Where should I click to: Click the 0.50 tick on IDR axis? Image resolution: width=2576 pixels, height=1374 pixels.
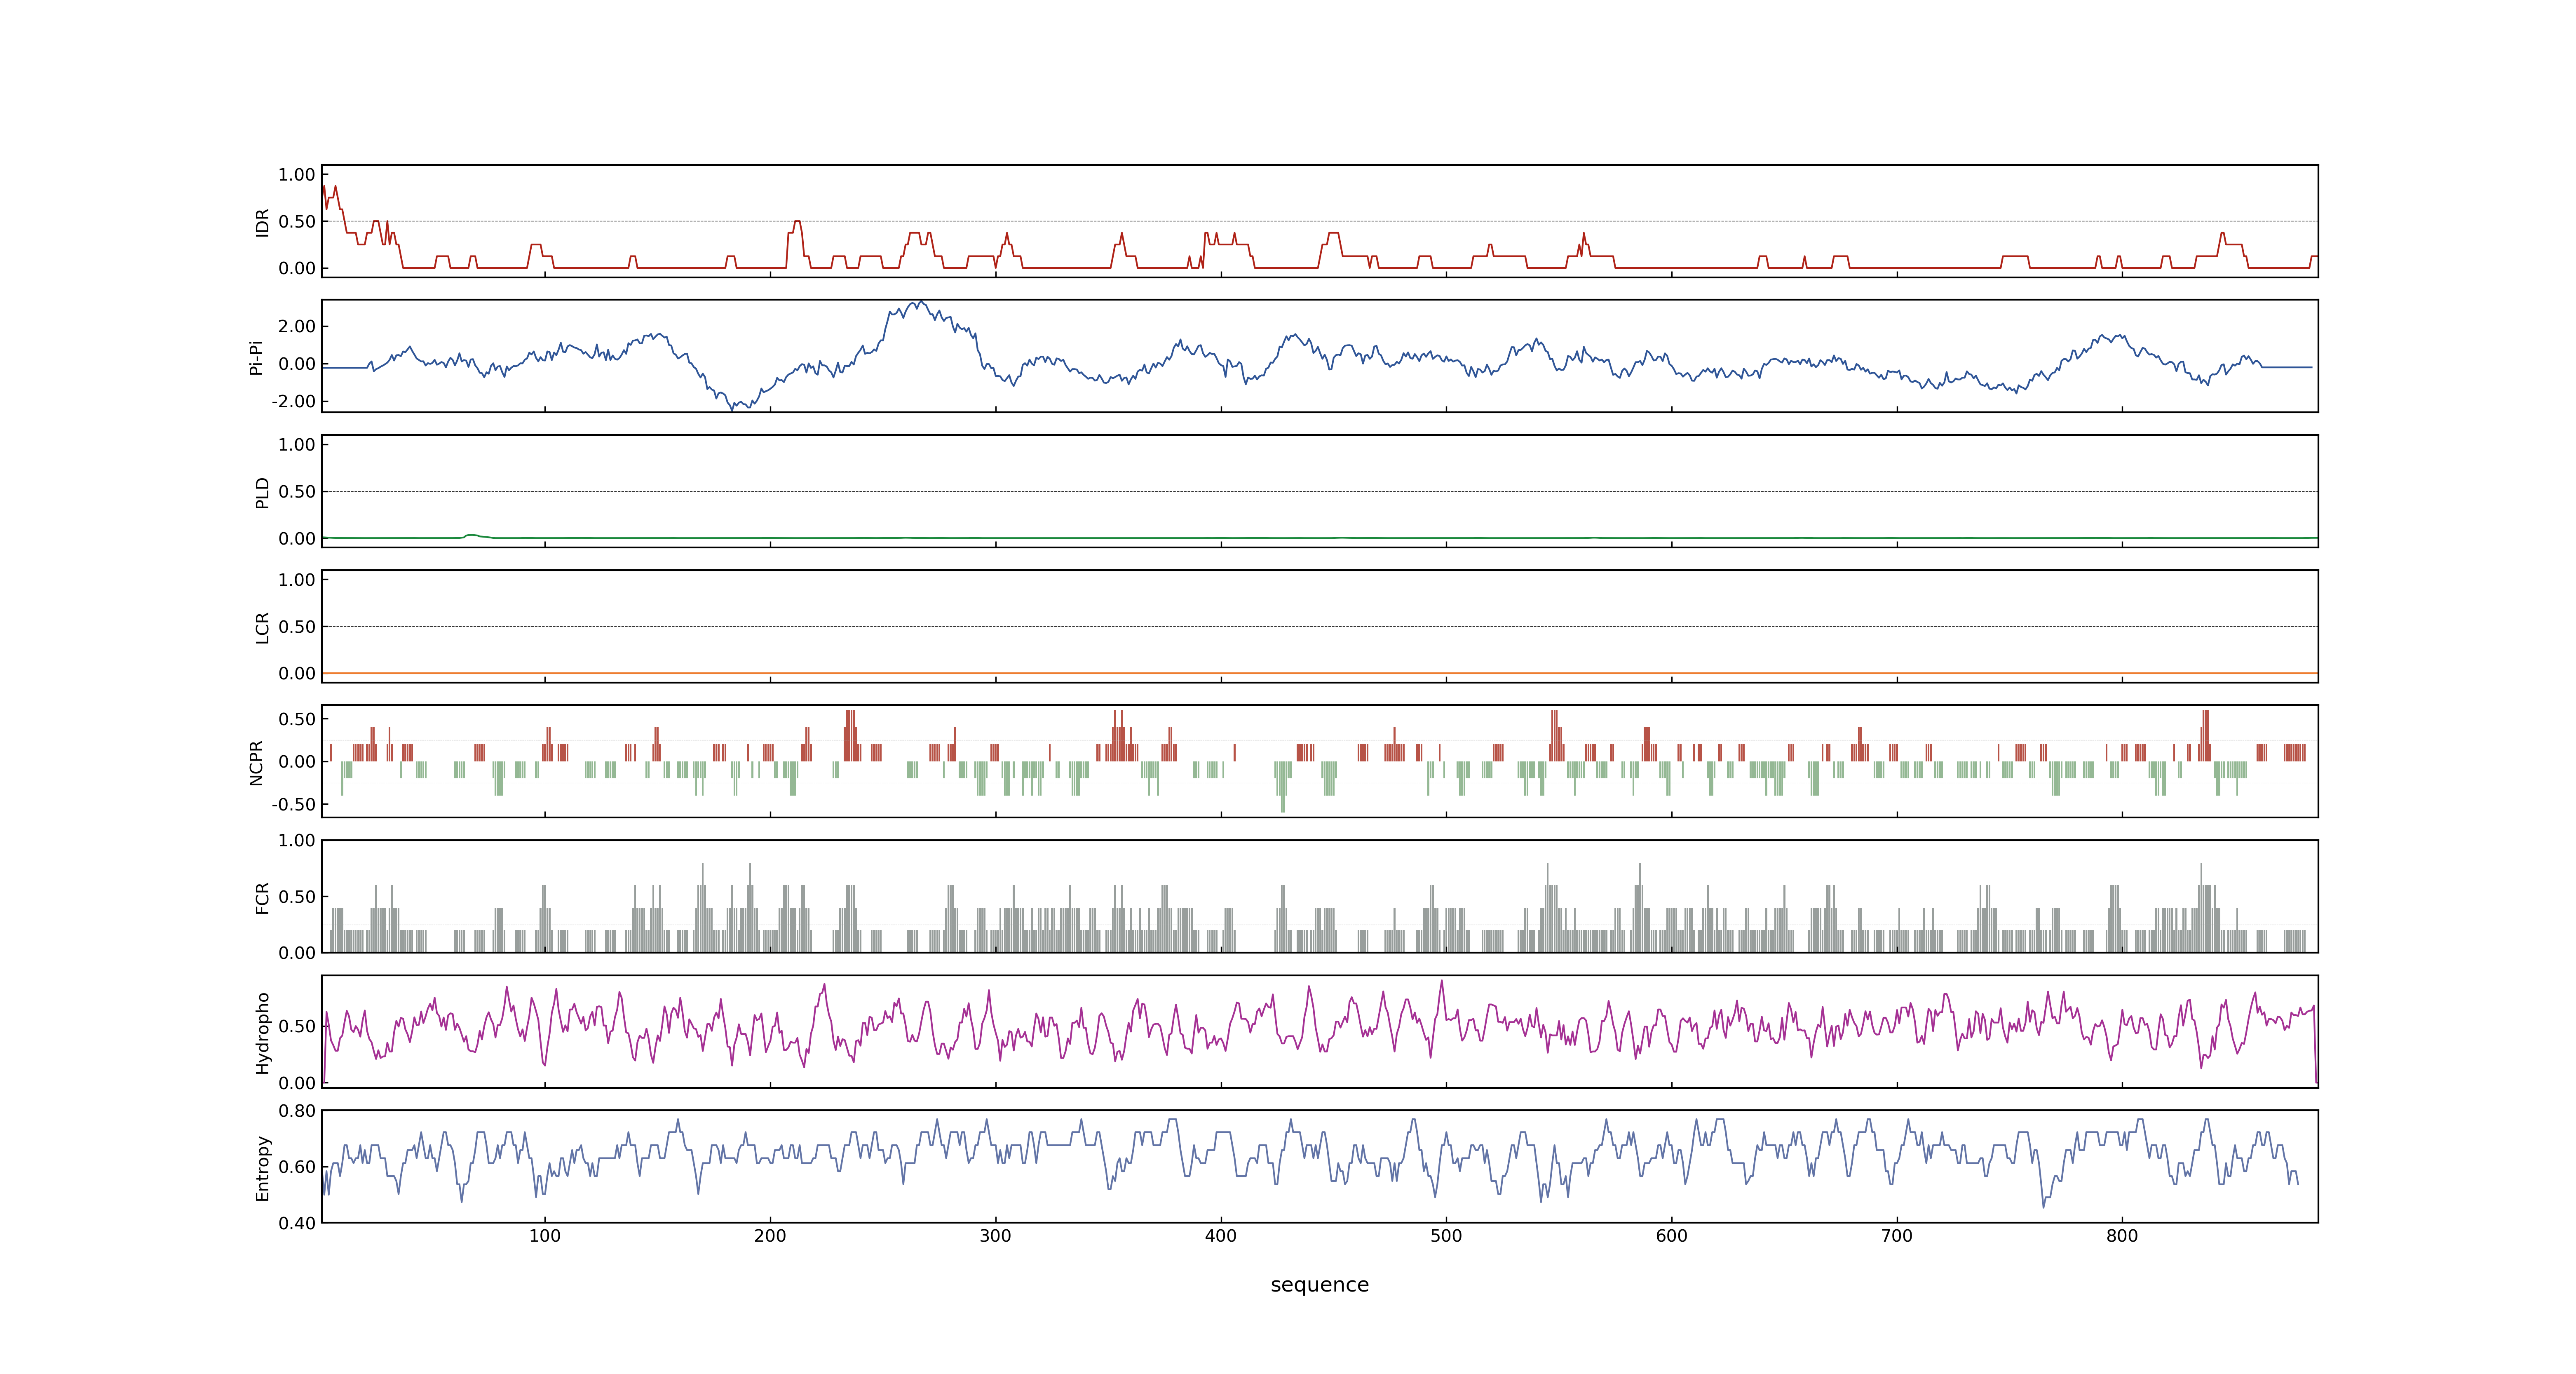pyautogui.click(x=297, y=222)
